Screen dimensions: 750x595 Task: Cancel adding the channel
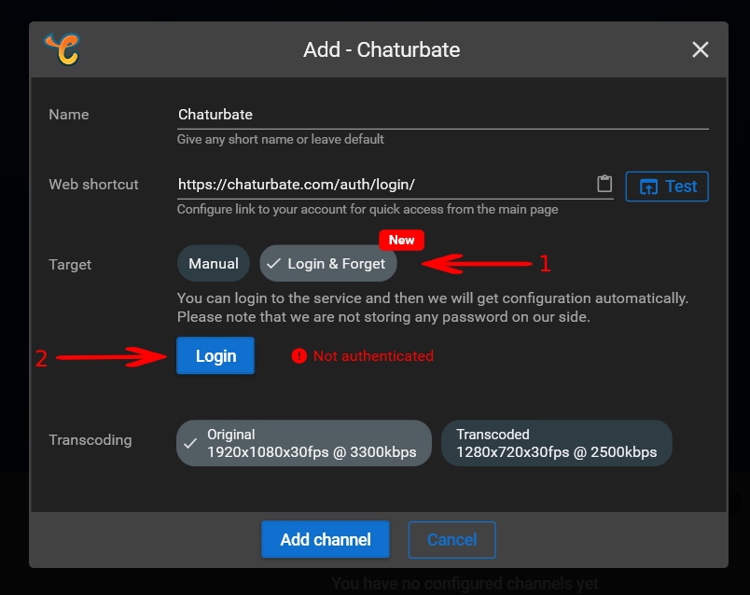451,539
